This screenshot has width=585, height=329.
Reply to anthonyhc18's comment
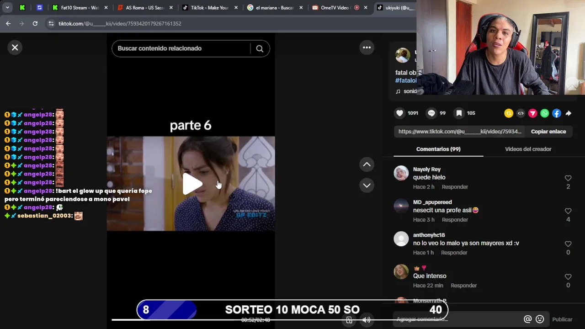[454, 253]
